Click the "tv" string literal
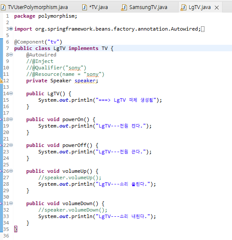The image size is (232, 240). [x=53, y=42]
